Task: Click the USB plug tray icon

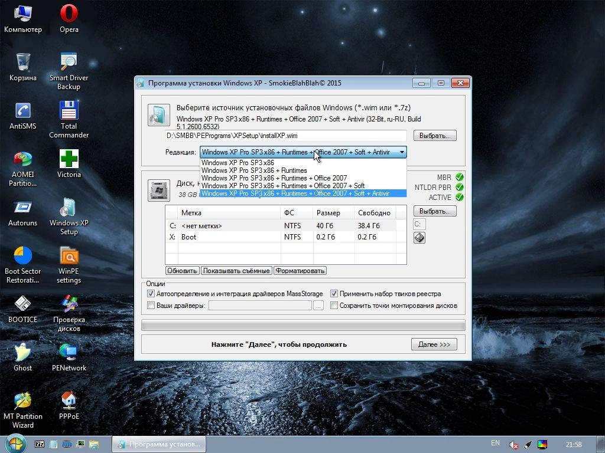Action: (528, 445)
